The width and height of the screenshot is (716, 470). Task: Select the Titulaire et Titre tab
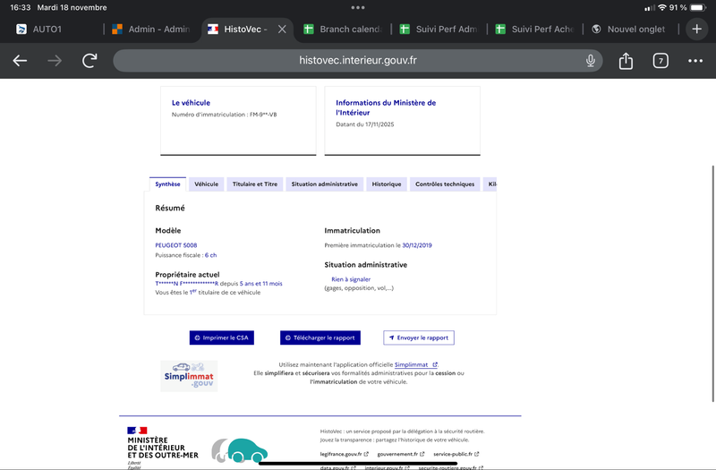tap(255, 184)
